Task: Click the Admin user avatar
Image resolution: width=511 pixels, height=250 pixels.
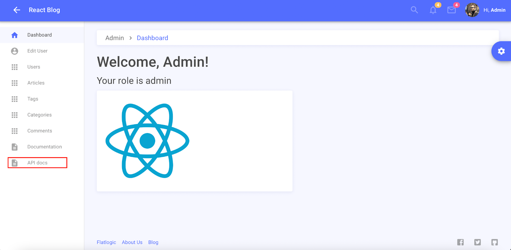Action: coord(472,10)
